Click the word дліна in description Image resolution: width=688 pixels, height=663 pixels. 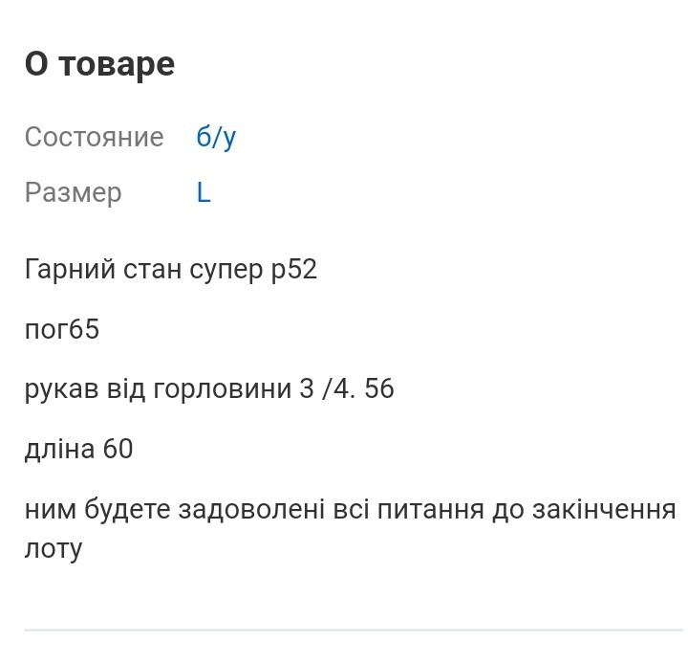click(59, 449)
